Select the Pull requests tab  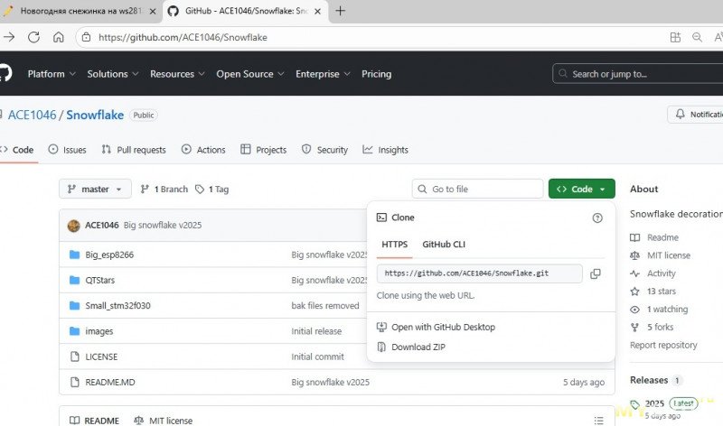[x=134, y=150]
